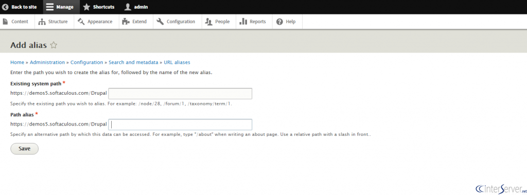Click the Manage hamburger icon
Screen dimensions: 527x195
click(x=50, y=7)
